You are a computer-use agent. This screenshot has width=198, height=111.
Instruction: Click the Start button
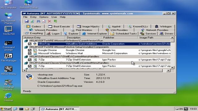point(6,109)
